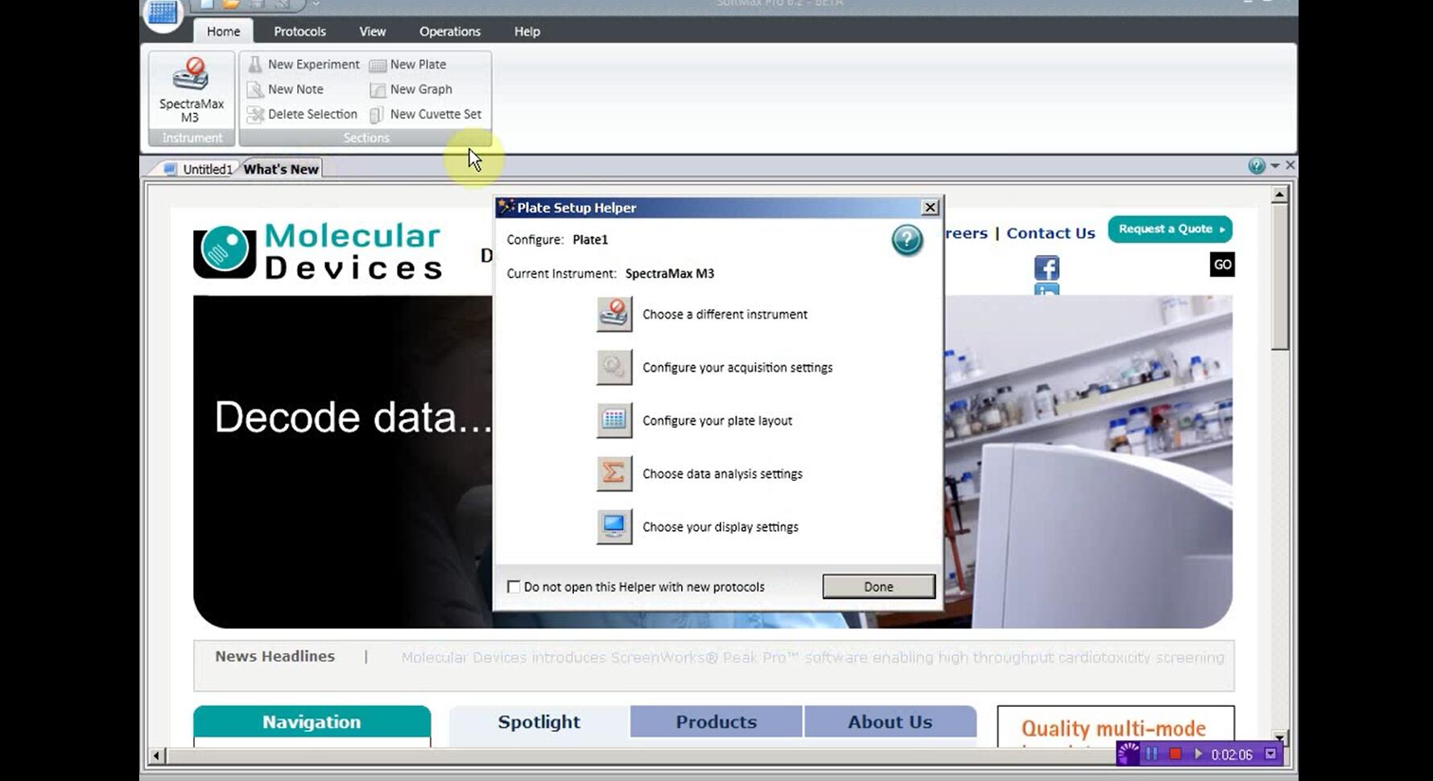Click Delete Selection in the Sections group
Image resolution: width=1433 pixels, height=781 pixels.
[x=302, y=114]
